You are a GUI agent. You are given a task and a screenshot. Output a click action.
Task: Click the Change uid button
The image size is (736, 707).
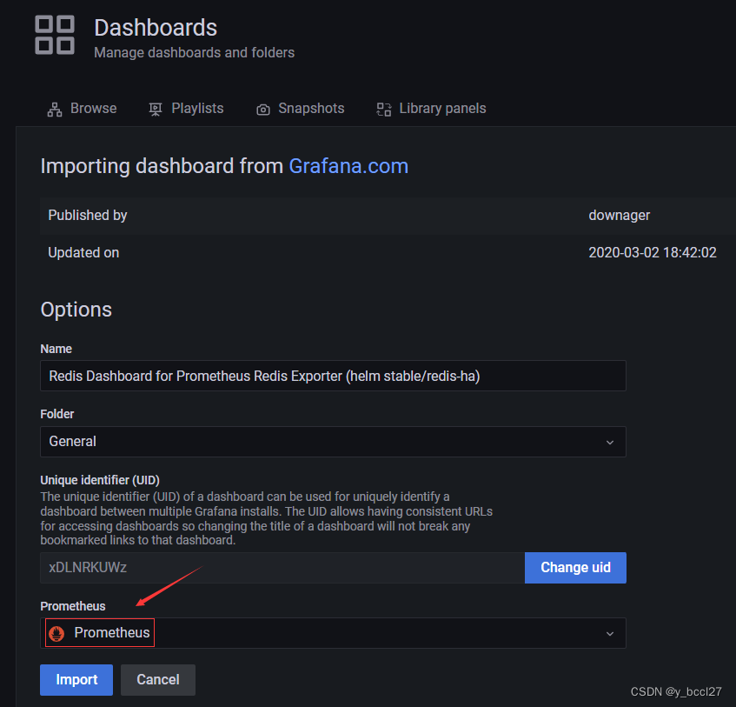click(575, 568)
